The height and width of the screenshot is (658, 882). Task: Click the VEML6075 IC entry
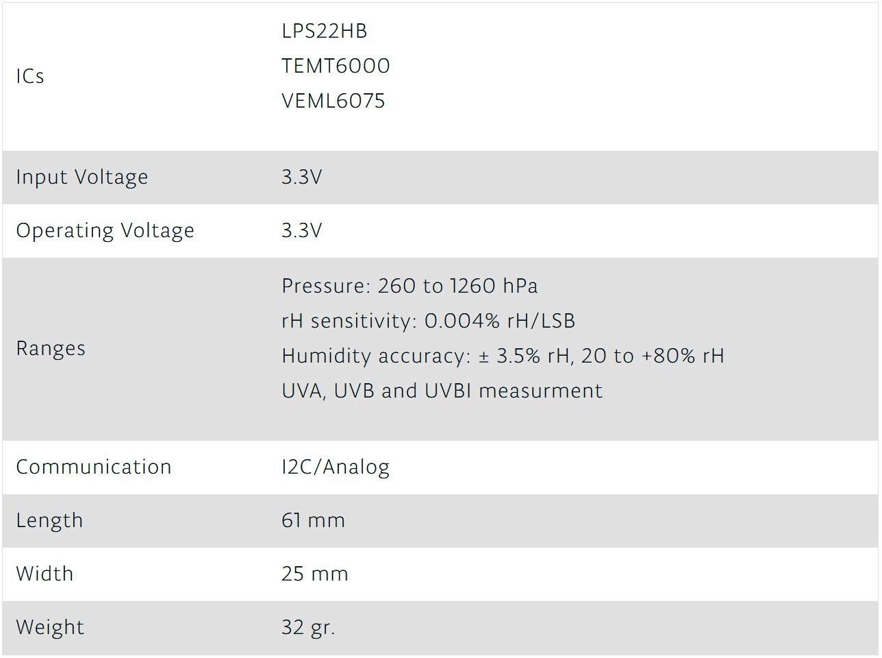click(333, 101)
